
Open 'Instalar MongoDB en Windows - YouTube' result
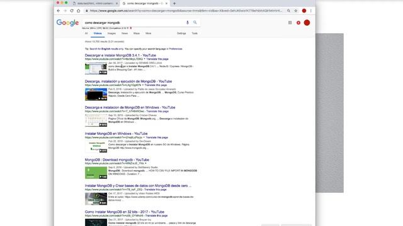pyautogui.click(x=116, y=134)
